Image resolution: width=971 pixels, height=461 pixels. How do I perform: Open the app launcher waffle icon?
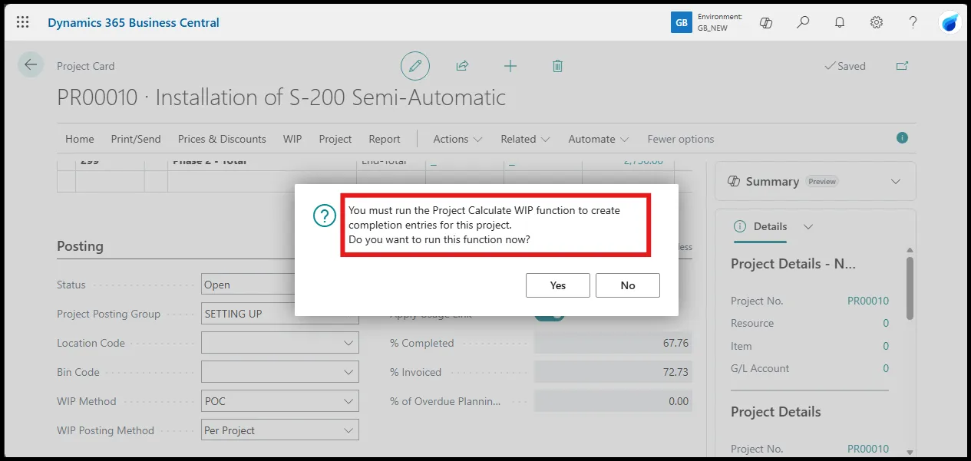point(23,22)
